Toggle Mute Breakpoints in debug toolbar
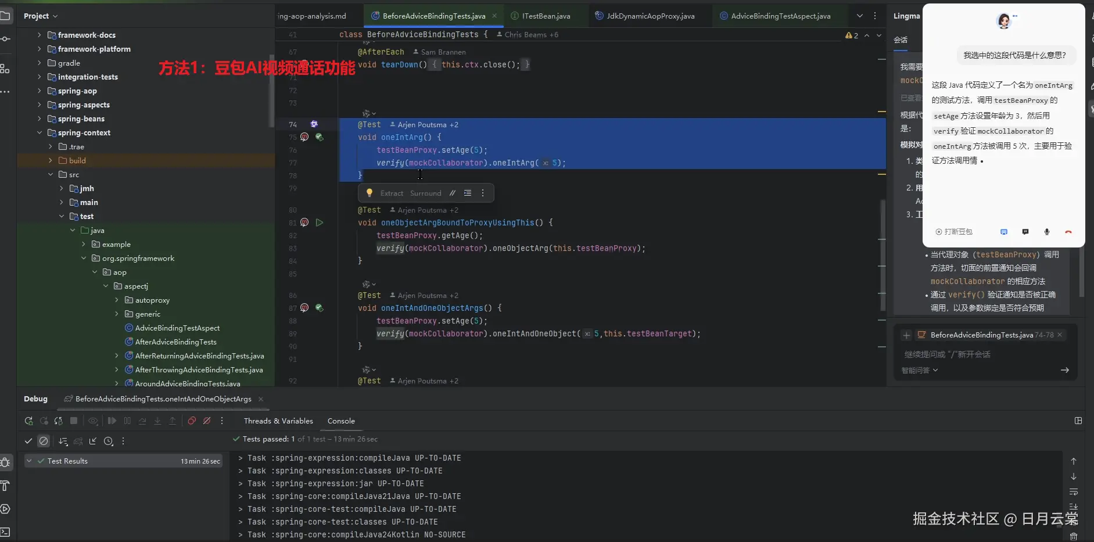This screenshot has width=1094, height=542. pos(207,421)
